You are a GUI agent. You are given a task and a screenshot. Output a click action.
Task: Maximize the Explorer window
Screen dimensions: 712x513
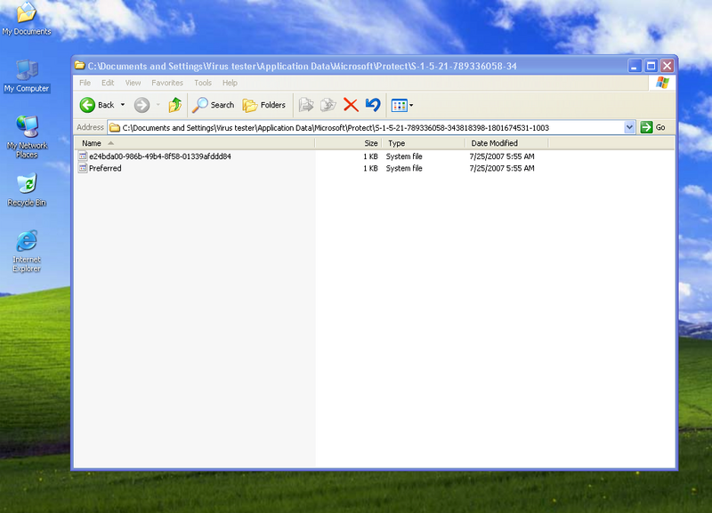point(651,66)
